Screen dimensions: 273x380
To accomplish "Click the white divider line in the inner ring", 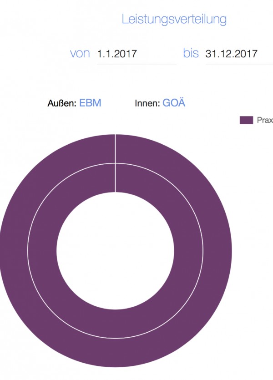I will [x=115, y=178].
